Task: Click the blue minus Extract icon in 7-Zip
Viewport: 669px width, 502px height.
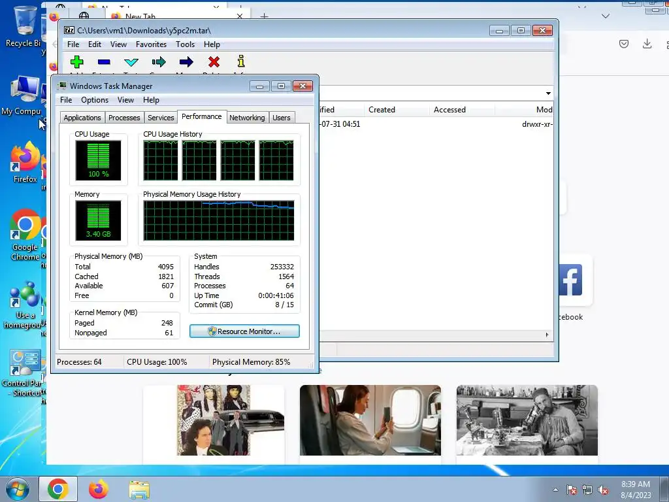Action: (x=104, y=62)
